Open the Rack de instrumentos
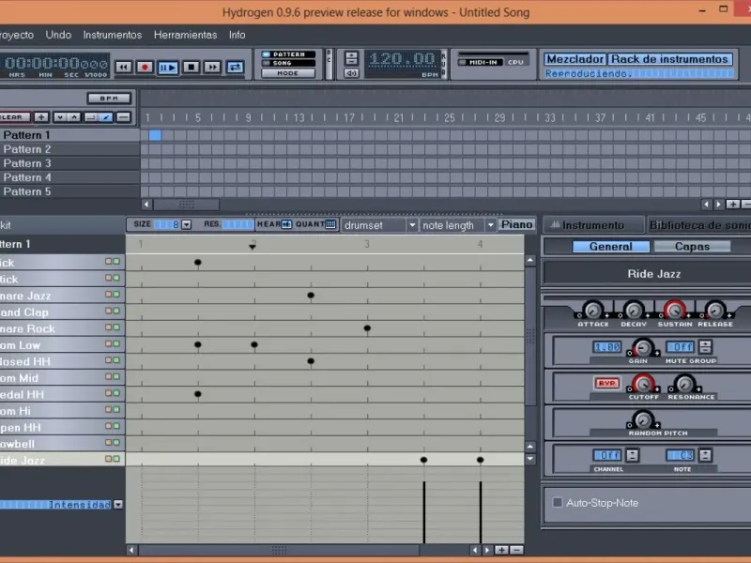The height and width of the screenshot is (563, 751). 669,59
